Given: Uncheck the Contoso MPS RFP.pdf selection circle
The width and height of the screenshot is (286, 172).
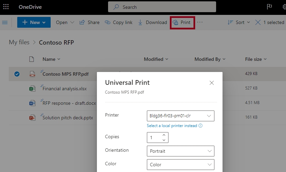Looking at the screenshot, I should (17, 74).
